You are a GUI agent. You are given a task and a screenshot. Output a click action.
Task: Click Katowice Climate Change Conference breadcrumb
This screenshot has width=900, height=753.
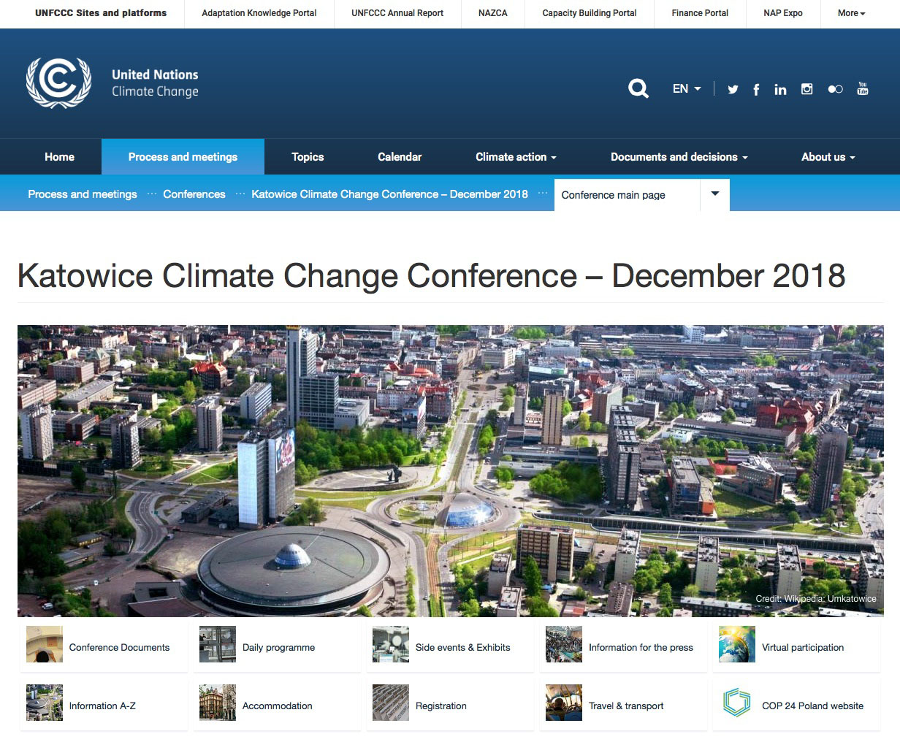point(389,194)
